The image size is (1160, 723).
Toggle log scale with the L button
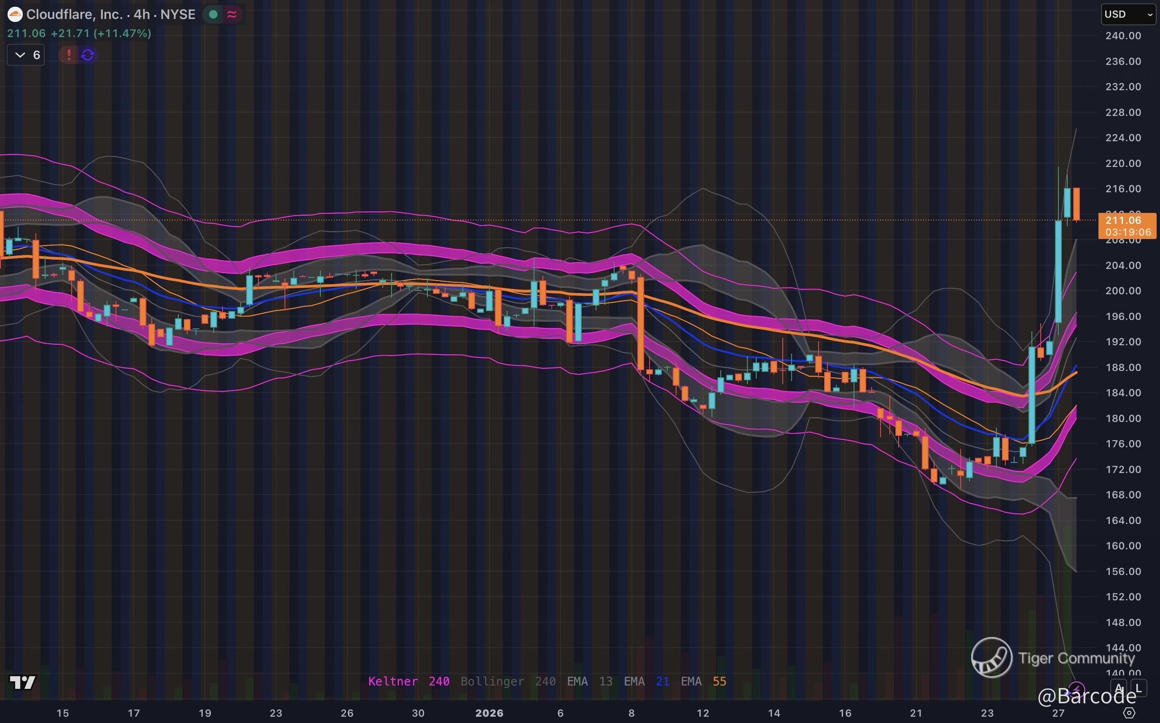click(x=1139, y=688)
